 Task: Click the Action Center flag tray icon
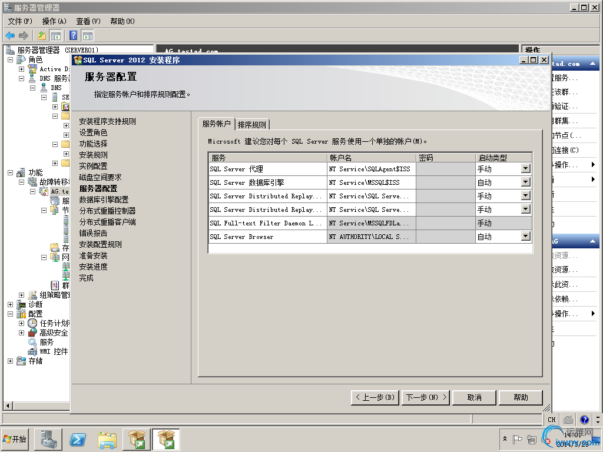(518, 439)
